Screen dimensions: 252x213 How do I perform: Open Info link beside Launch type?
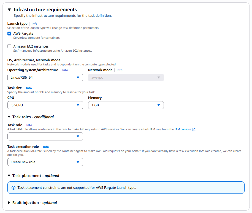point(34,24)
